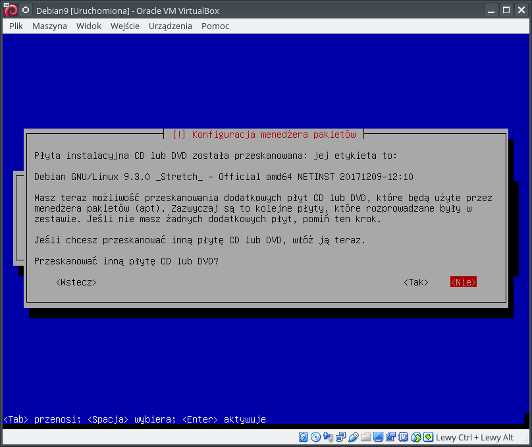
Task: Click the processor features chip icon
Action: [x=404, y=437]
